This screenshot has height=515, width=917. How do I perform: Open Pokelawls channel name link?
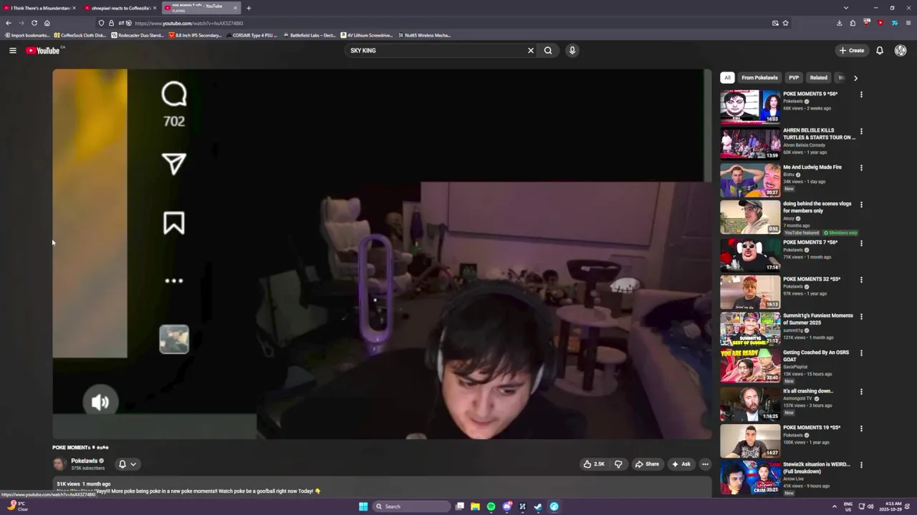(x=84, y=461)
